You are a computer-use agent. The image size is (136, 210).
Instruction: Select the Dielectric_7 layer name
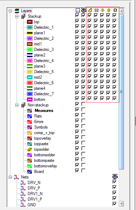pyautogui.click(x=44, y=94)
